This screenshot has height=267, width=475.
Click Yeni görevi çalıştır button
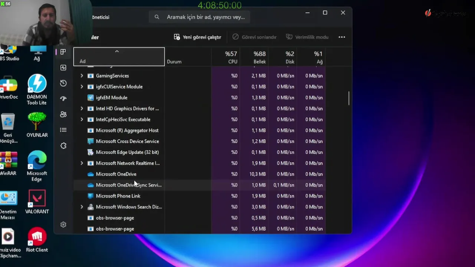point(197,37)
